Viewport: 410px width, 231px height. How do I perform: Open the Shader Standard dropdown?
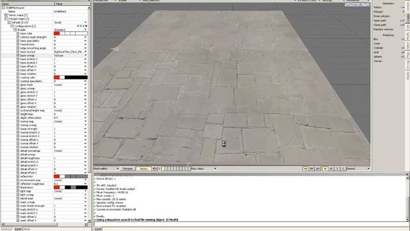tap(85, 30)
